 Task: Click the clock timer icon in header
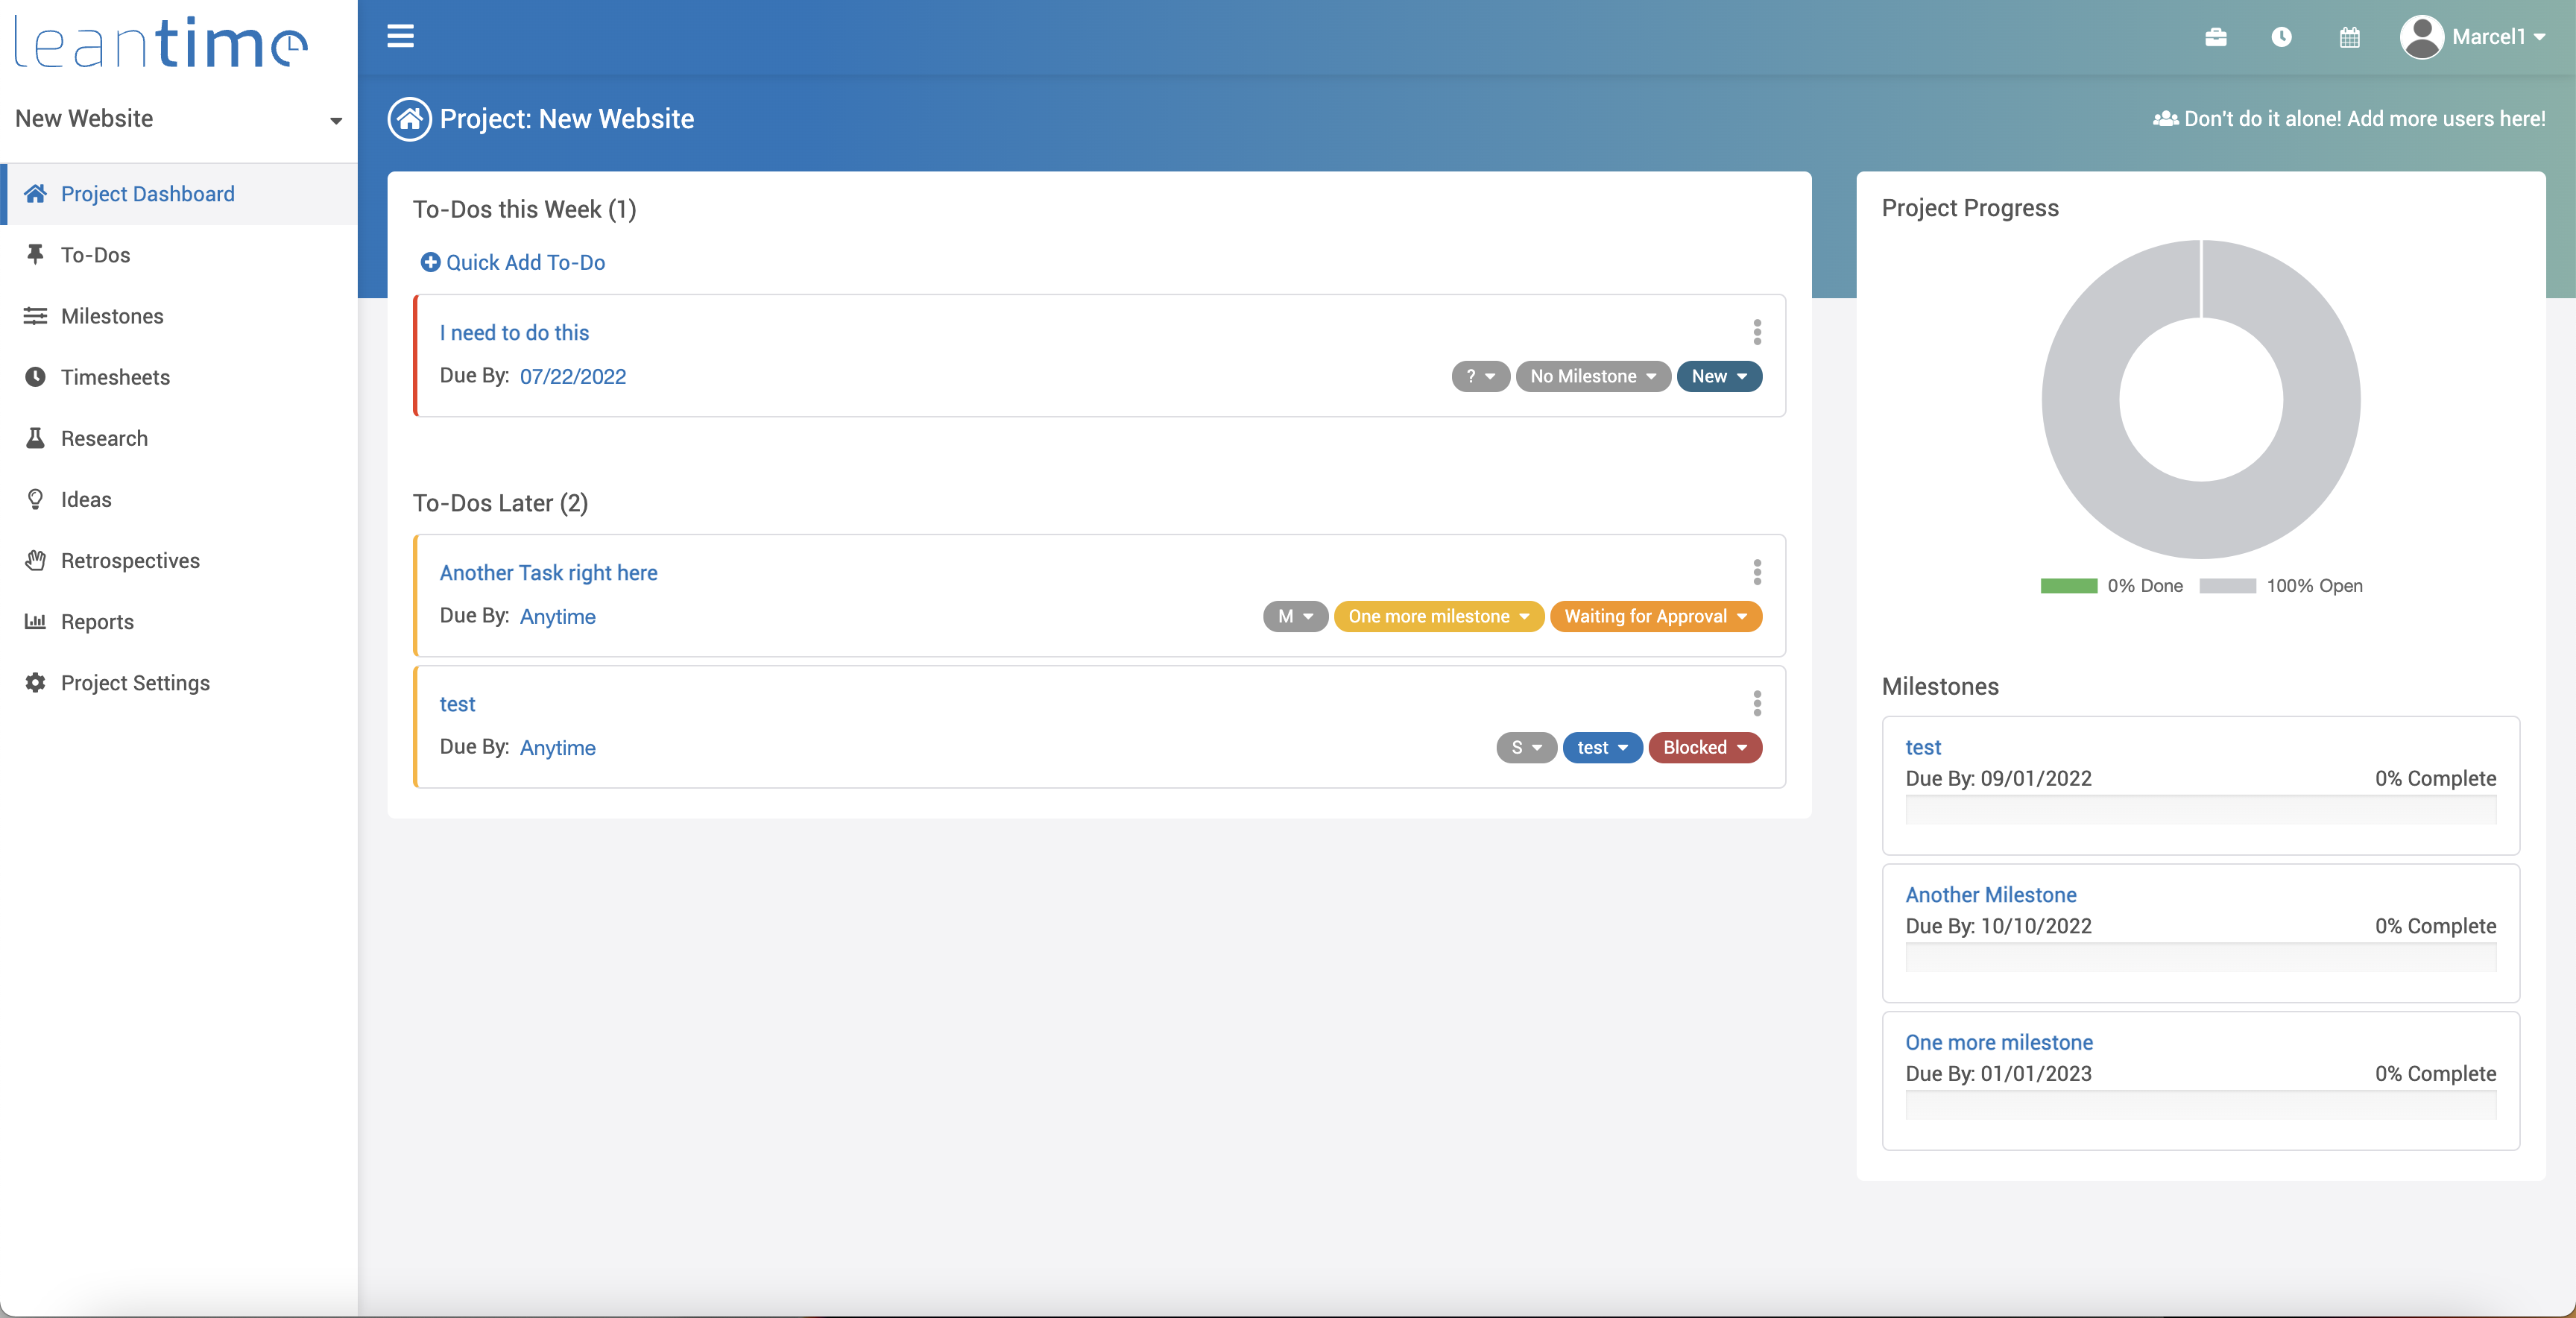tap(2281, 37)
